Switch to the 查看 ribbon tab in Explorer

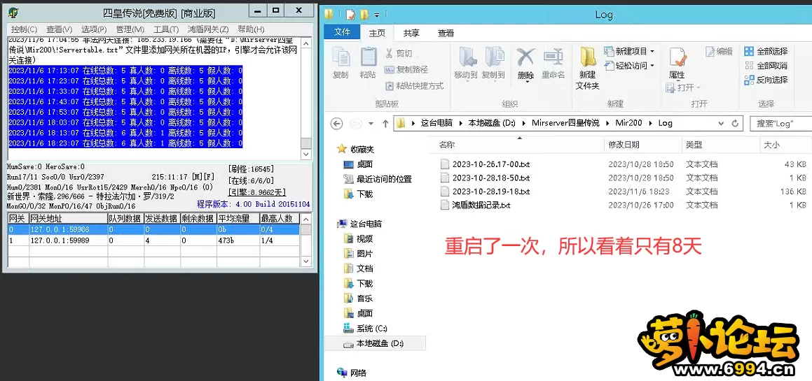pyautogui.click(x=446, y=33)
